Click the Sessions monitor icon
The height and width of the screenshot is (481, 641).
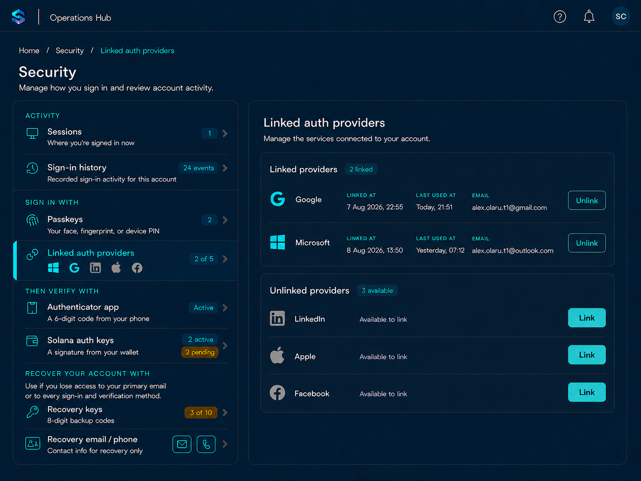click(x=32, y=133)
